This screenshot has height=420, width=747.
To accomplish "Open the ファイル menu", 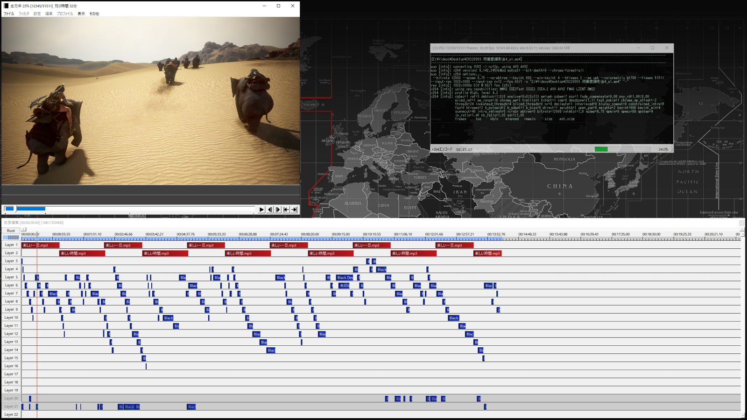I will click(x=9, y=14).
